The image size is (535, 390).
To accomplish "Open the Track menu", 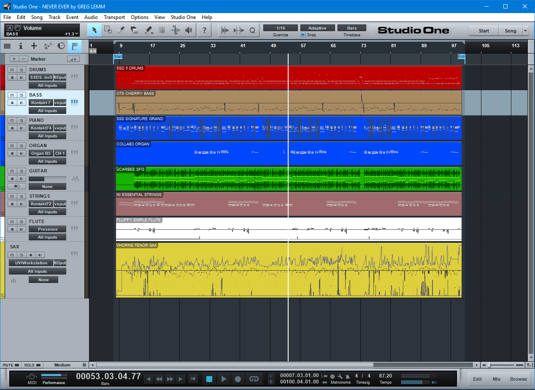I will click(54, 17).
